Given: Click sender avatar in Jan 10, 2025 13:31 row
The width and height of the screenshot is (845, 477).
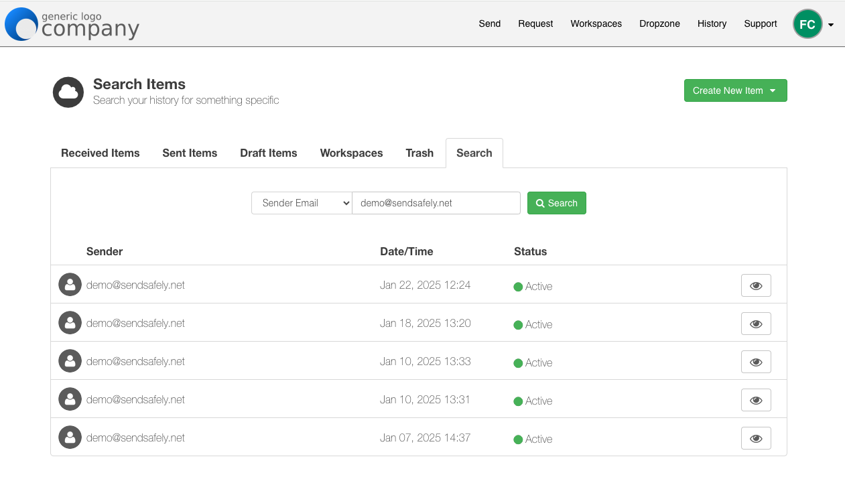Looking at the screenshot, I should coord(70,399).
